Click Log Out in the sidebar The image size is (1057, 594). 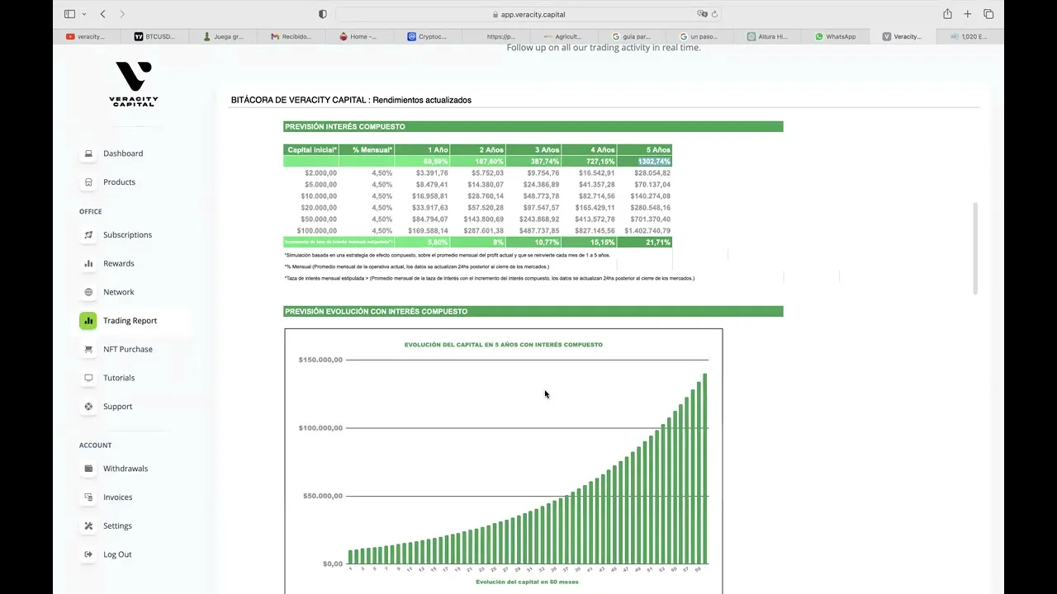[116, 554]
